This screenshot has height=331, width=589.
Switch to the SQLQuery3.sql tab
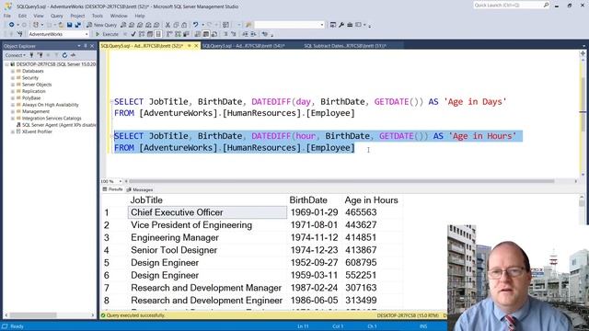[244, 46]
